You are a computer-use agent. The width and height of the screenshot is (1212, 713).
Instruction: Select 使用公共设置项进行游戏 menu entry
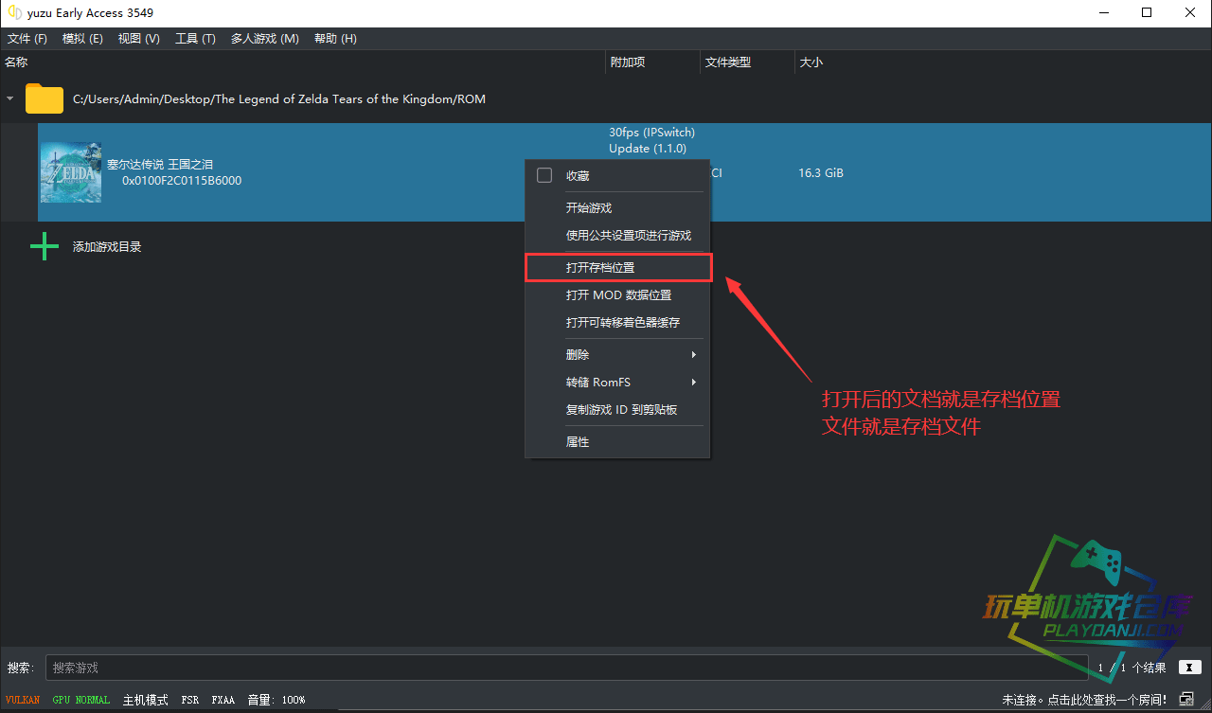tap(617, 236)
